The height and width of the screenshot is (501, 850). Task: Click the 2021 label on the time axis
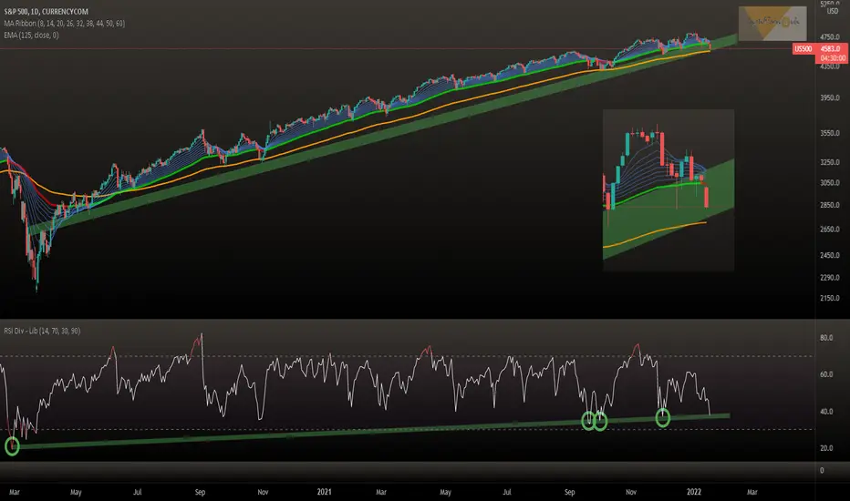pyautogui.click(x=324, y=492)
